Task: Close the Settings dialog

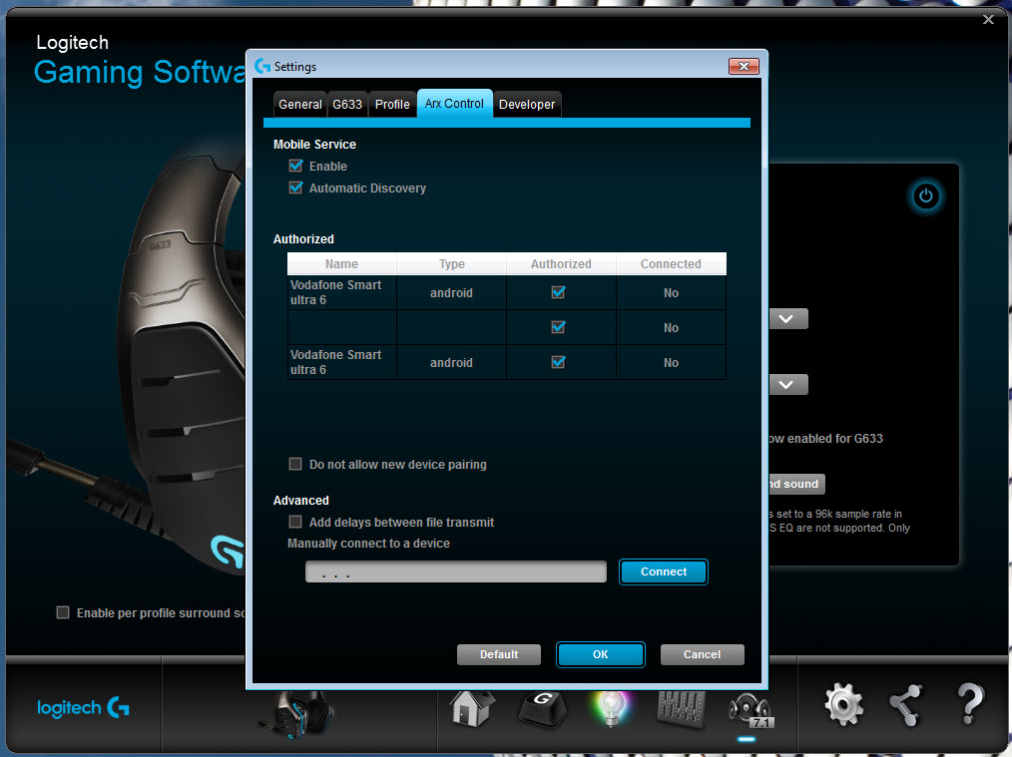Action: pos(744,67)
